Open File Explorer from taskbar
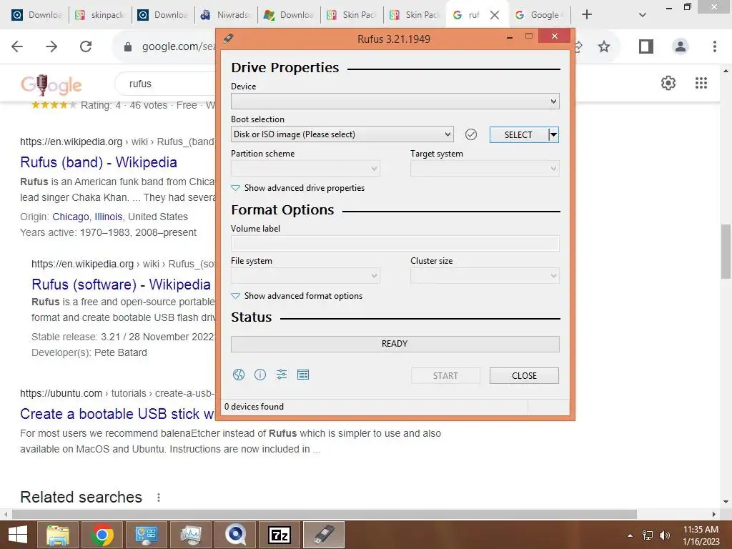 point(57,535)
